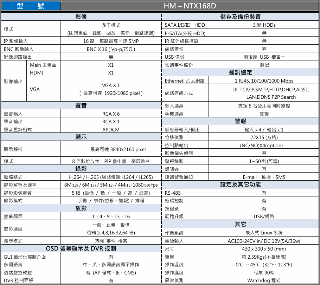Click the GUI 圖形化控制介面 label
This screenshot has width=320, height=285.
point(25,257)
